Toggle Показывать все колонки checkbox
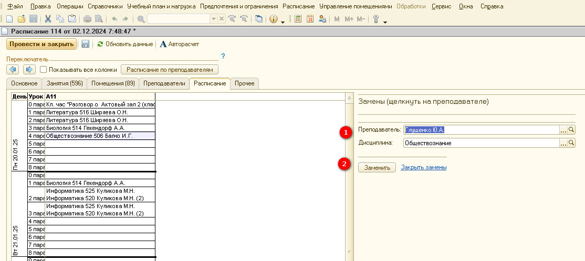The width and height of the screenshot is (585, 261). pos(43,70)
